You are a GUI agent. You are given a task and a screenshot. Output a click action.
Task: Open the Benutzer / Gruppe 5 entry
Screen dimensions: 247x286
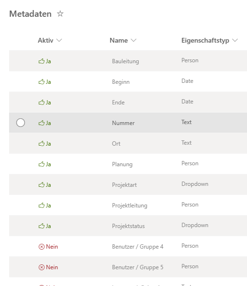pyautogui.click(x=138, y=267)
